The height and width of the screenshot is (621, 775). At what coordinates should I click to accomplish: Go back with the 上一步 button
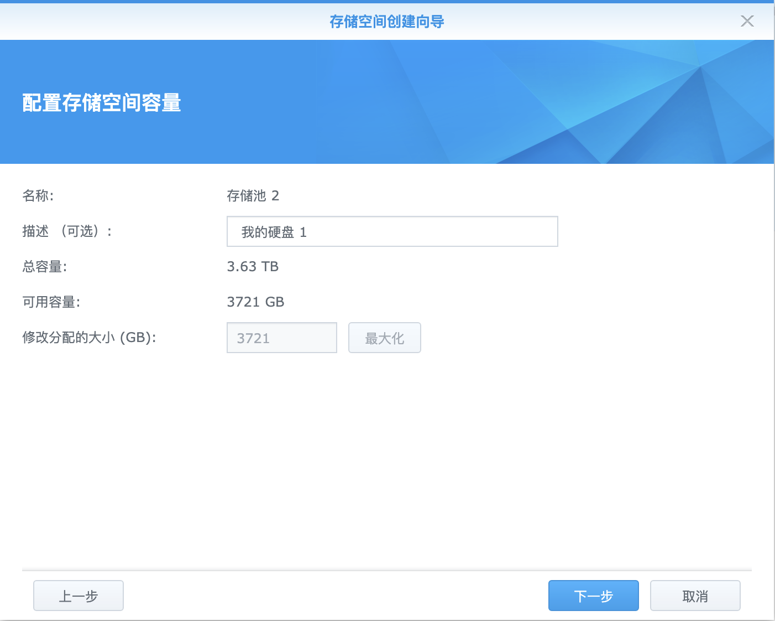(x=78, y=596)
